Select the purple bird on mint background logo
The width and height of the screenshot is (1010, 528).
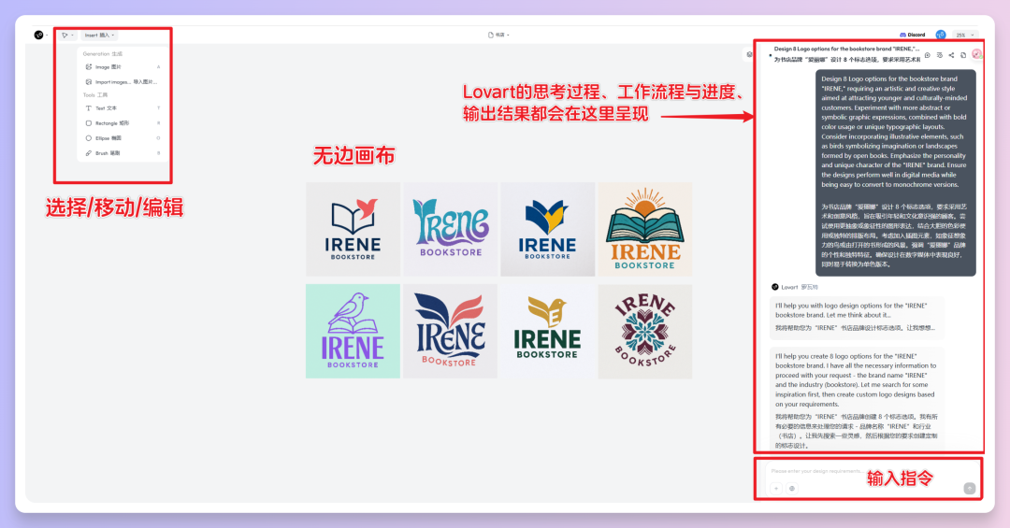tap(353, 331)
